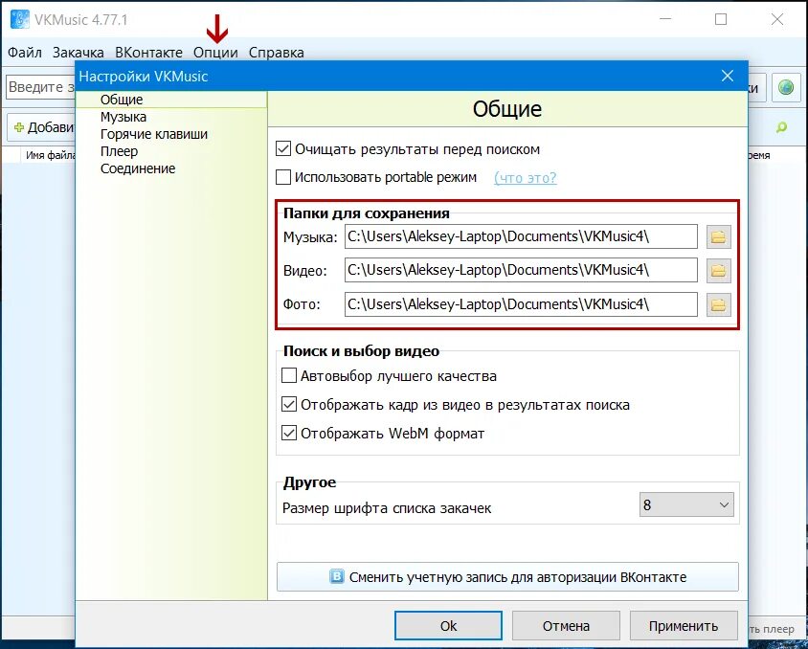Click the green search icon in main window
This screenshot has width=808, height=649.
click(x=782, y=126)
